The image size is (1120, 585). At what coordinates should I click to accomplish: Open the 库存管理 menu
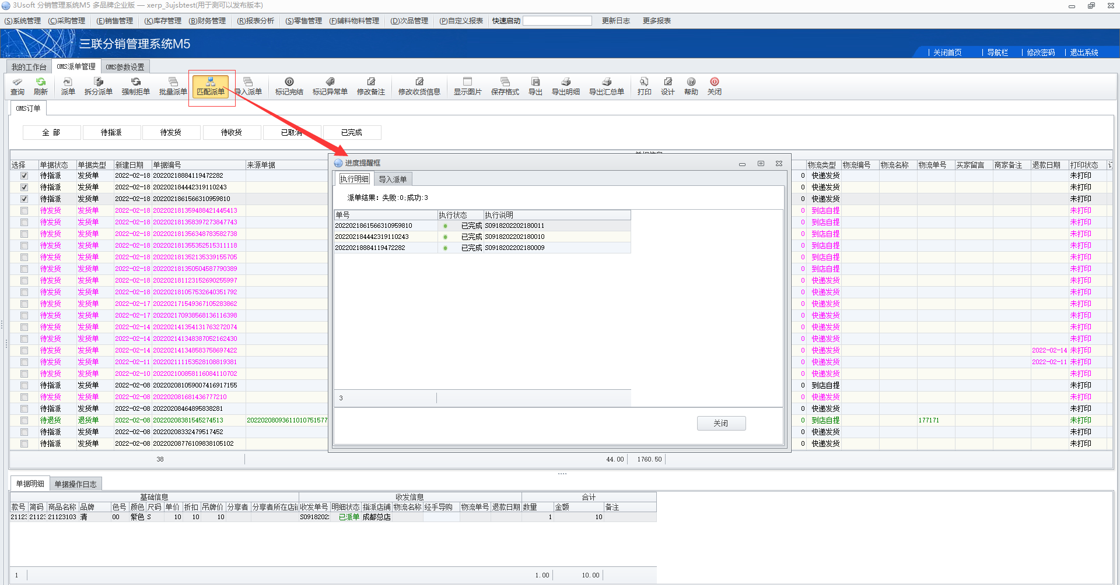[x=163, y=21]
